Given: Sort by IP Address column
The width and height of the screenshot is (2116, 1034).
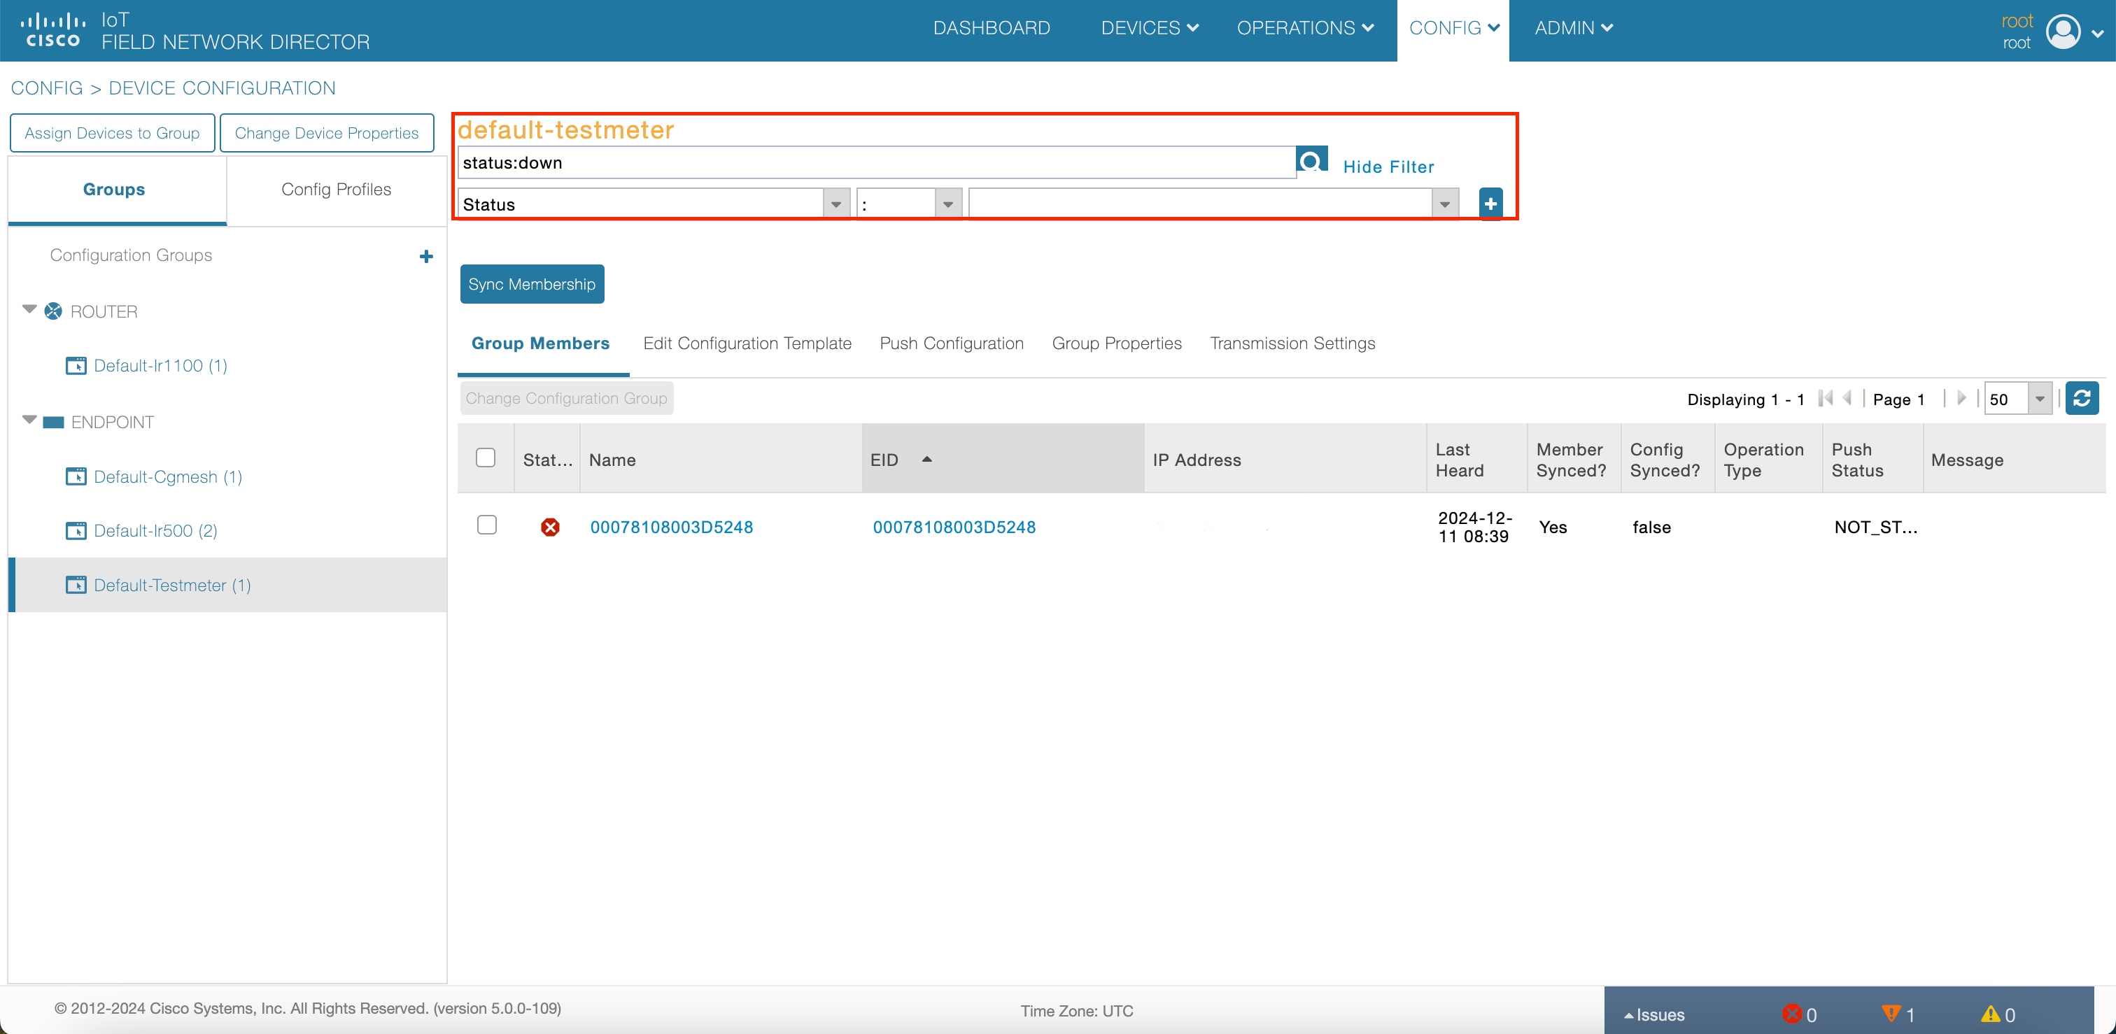Looking at the screenshot, I should pos(1285,459).
